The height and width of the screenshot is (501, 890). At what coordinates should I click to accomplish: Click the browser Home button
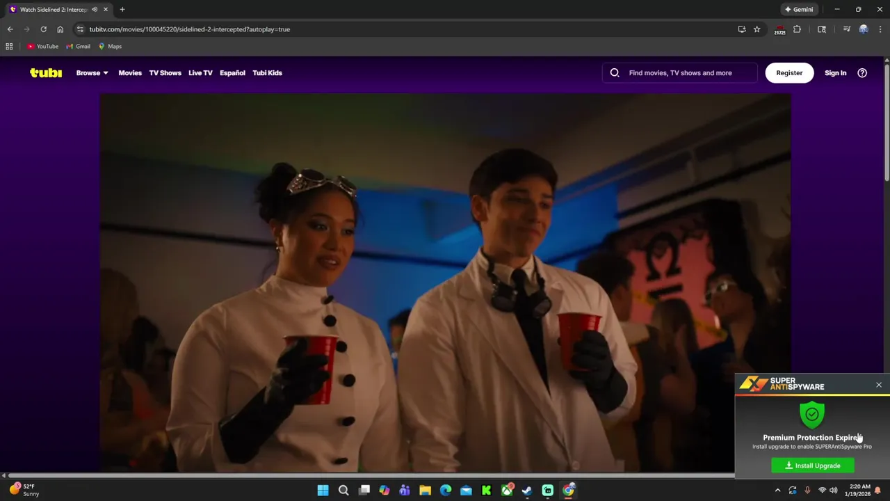tap(60, 29)
